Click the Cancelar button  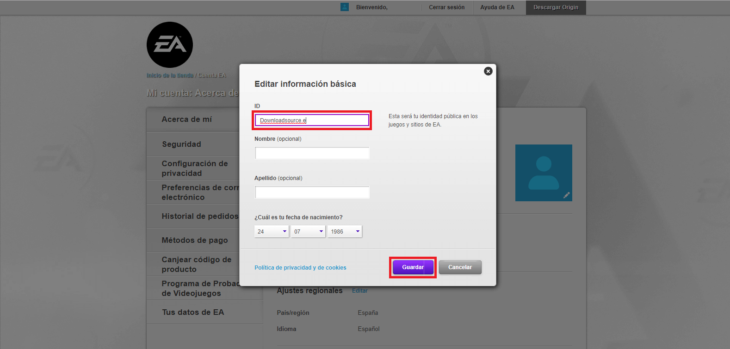[460, 267]
